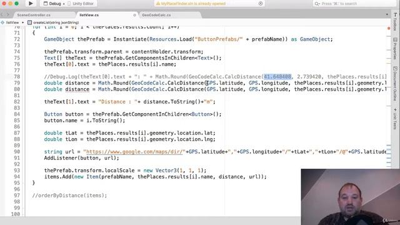This screenshot has width=400, height=225.
Task: Click the blue scrollbar markers near line 90
Action: [x=389, y=154]
